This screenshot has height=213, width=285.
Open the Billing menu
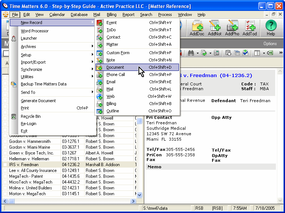coord(112,15)
